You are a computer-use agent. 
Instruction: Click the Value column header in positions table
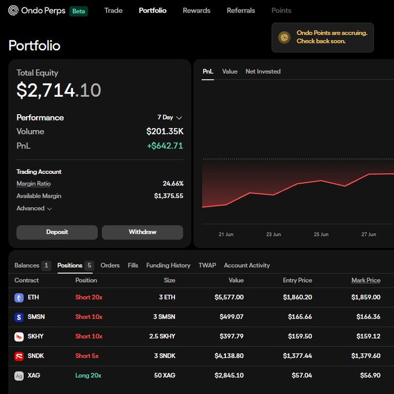(x=236, y=280)
